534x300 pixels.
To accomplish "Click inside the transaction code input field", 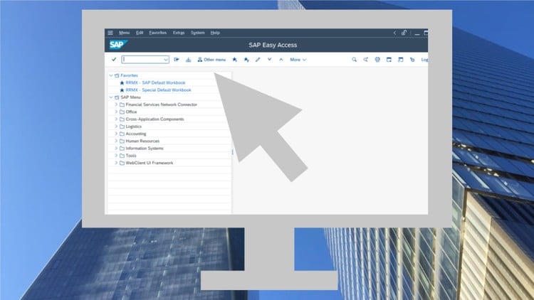I will (142, 60).
